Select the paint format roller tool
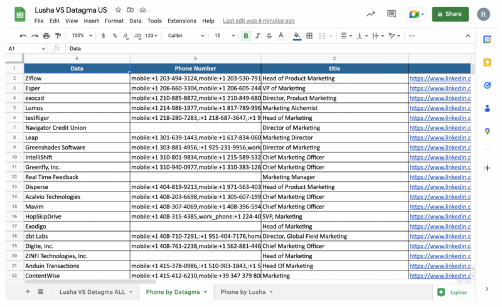The image size is (502, 307). (x=58, y=36)
